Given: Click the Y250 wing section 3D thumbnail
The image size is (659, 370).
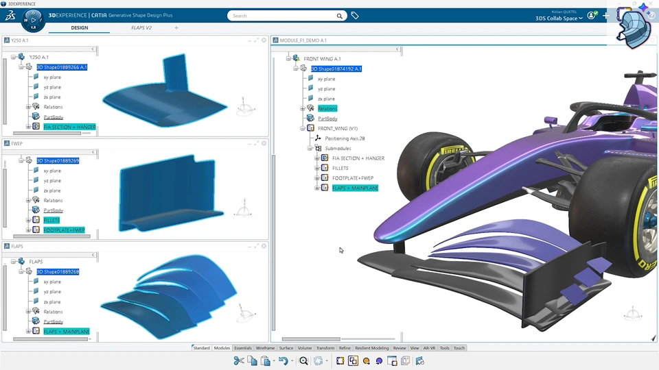Looking at the screenshot, I should (x=165, y=91).
